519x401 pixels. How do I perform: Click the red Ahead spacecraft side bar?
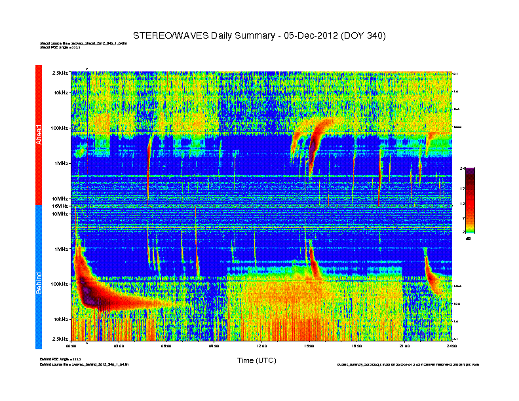39,134
